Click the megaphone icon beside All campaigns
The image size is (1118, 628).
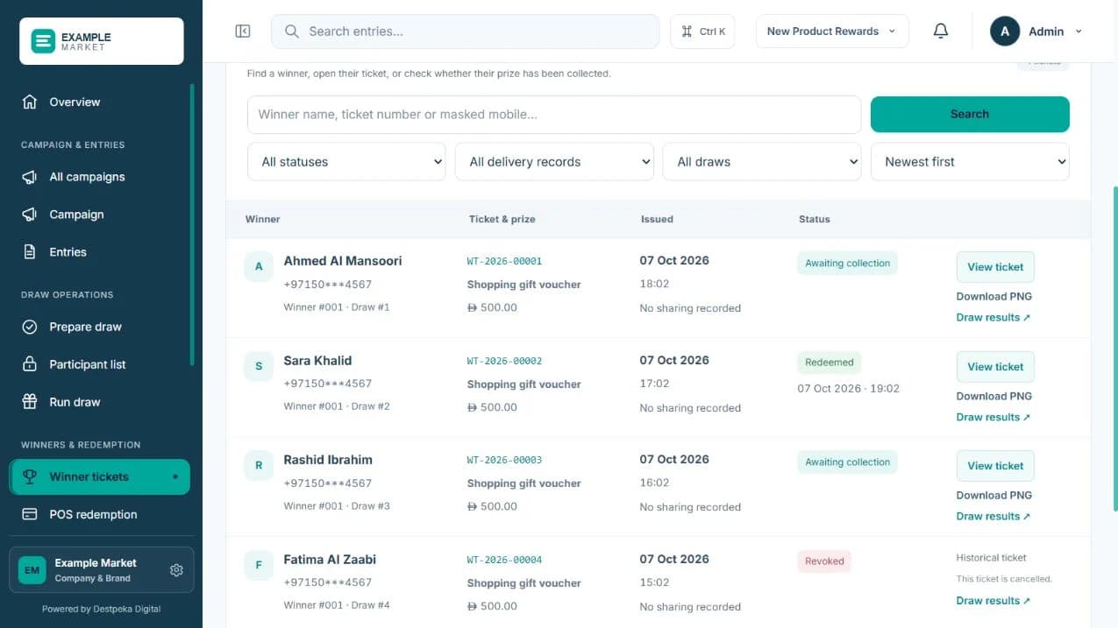tap(30, 177)
